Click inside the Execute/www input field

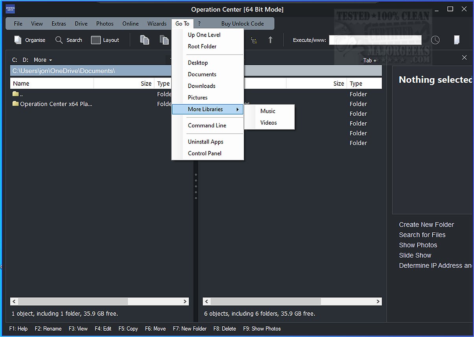(375, 40)
